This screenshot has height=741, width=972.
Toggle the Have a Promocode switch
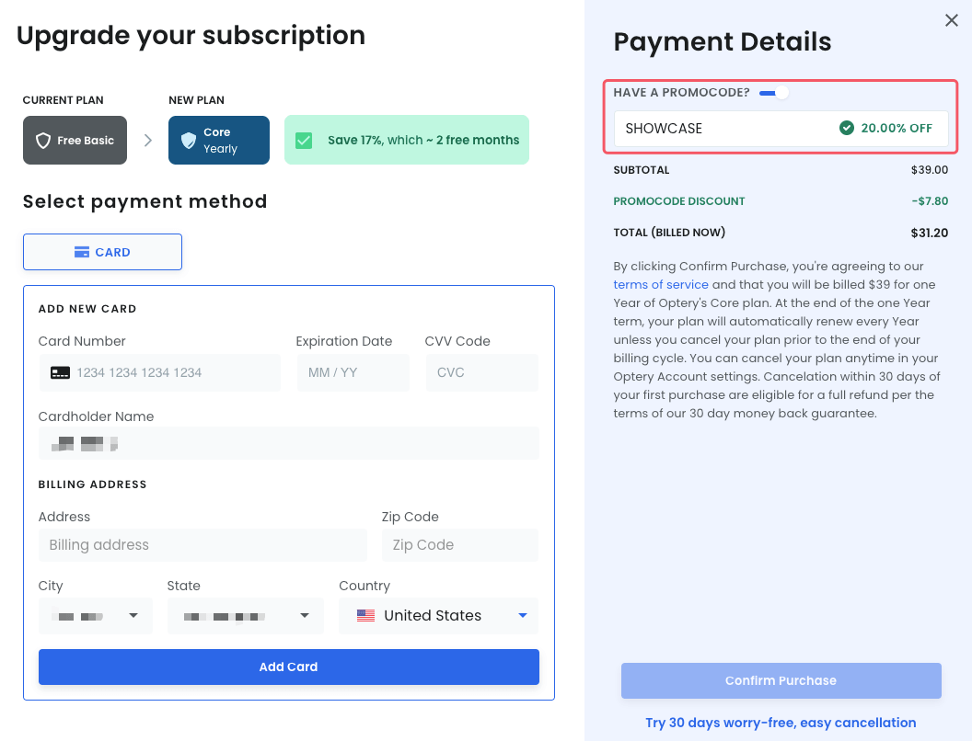tap(774, 93)
